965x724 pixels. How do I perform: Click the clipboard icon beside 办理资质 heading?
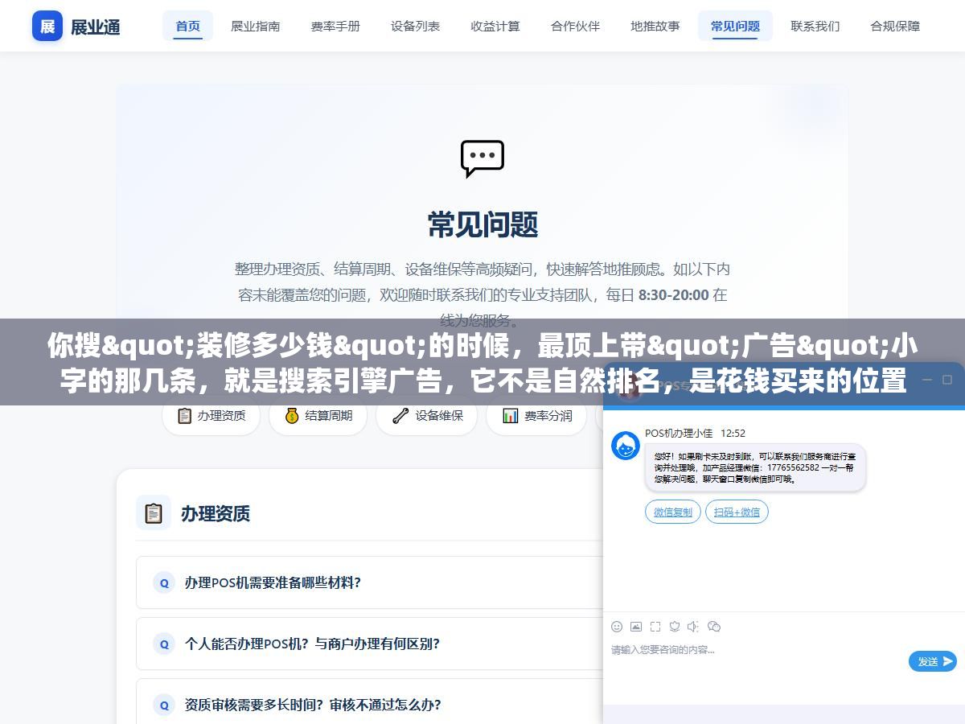154,512
